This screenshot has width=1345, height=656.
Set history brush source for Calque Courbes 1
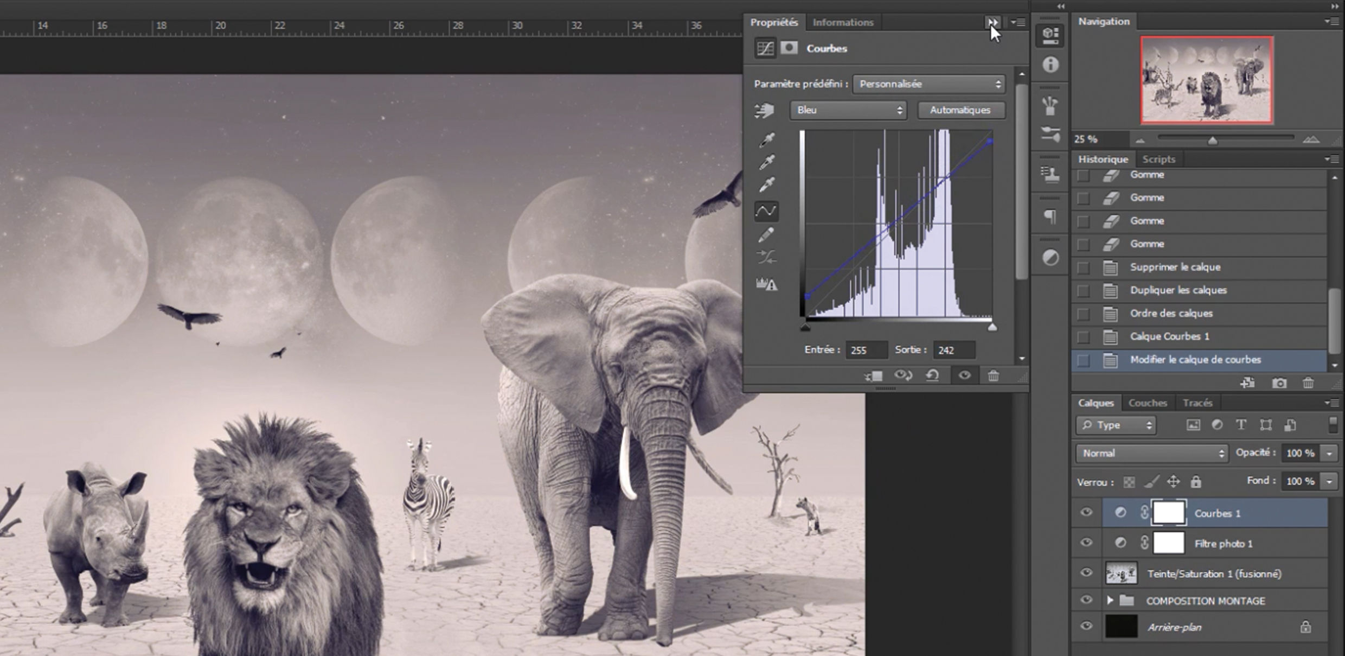click(x=1083, y=337)
